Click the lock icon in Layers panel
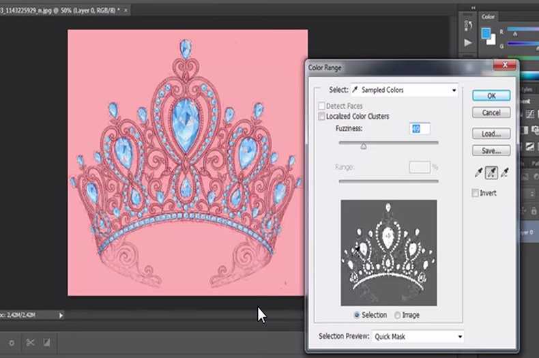This screenshot has width=539, height=358. pyautogui.click(x=534, y=211)
